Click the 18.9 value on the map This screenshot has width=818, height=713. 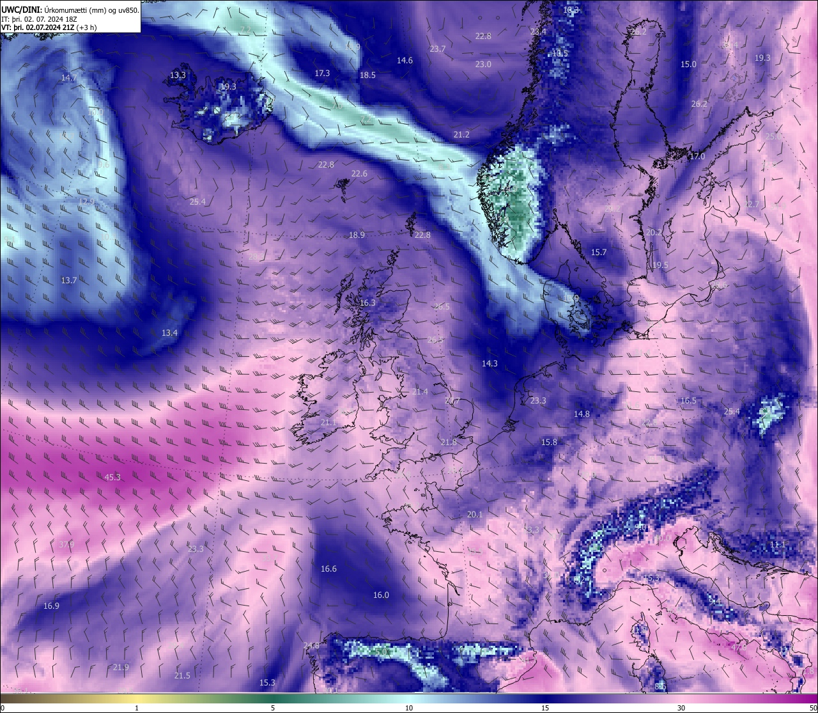357,235
